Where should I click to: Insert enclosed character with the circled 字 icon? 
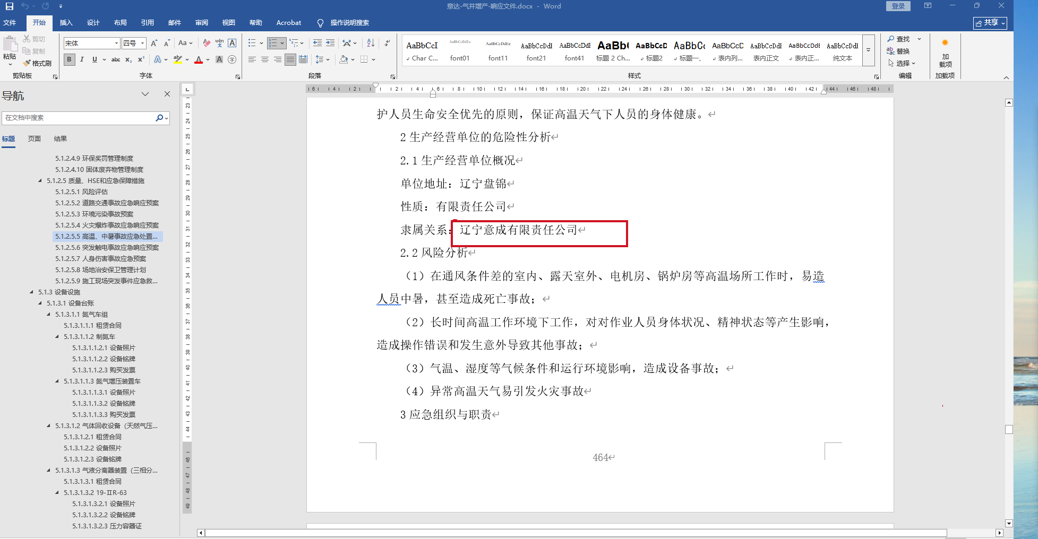click(232, 59)
